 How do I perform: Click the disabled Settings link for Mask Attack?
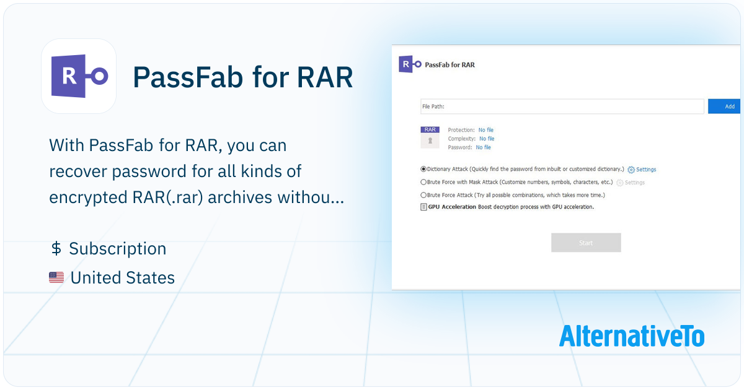[635, 183]
